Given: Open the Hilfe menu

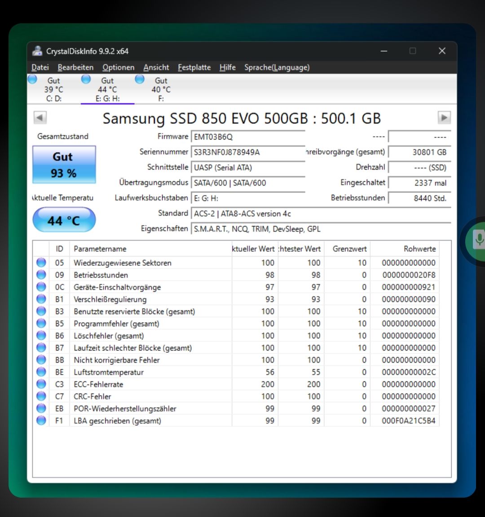Looking at the screenshot, I should point(228,67).
